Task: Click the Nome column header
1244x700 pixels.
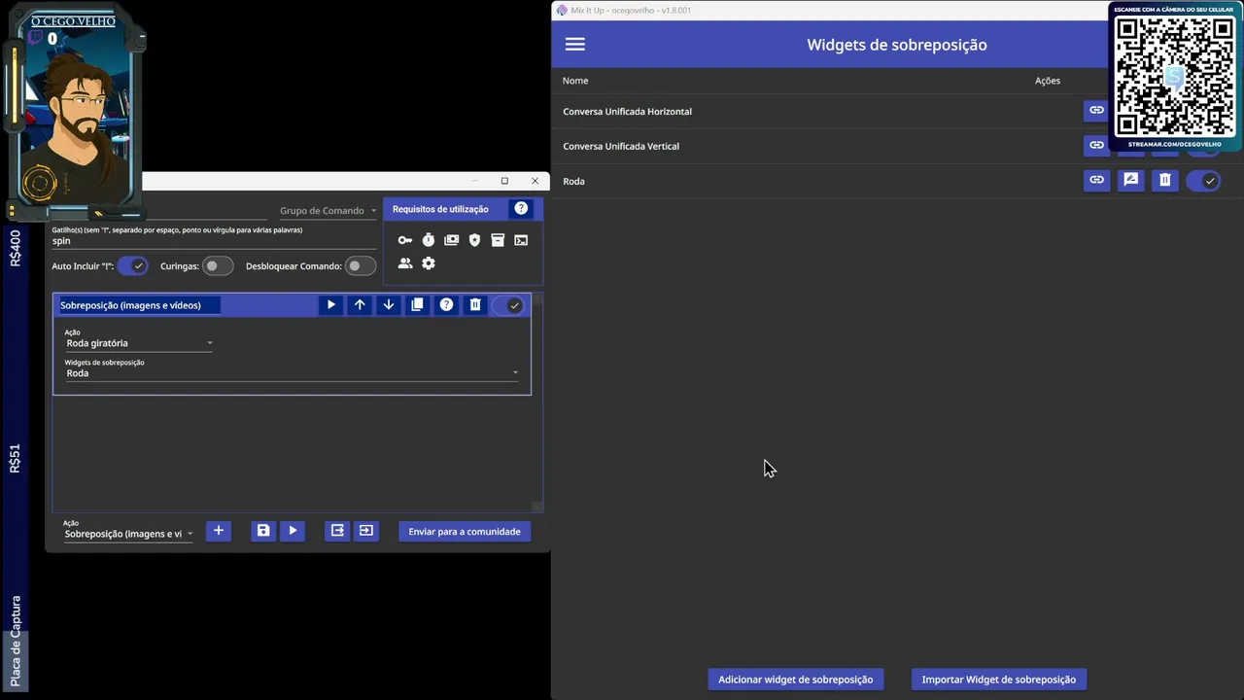Action: point(575,81)
